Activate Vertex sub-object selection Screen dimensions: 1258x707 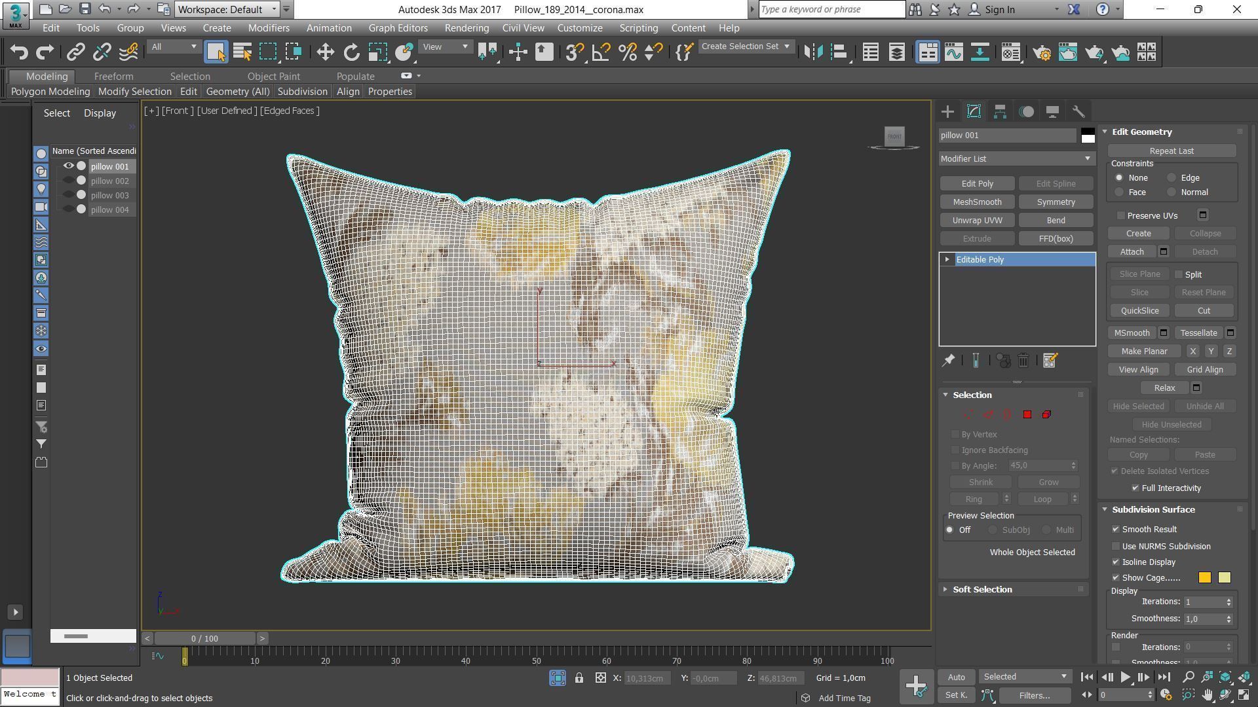(968, 414)
